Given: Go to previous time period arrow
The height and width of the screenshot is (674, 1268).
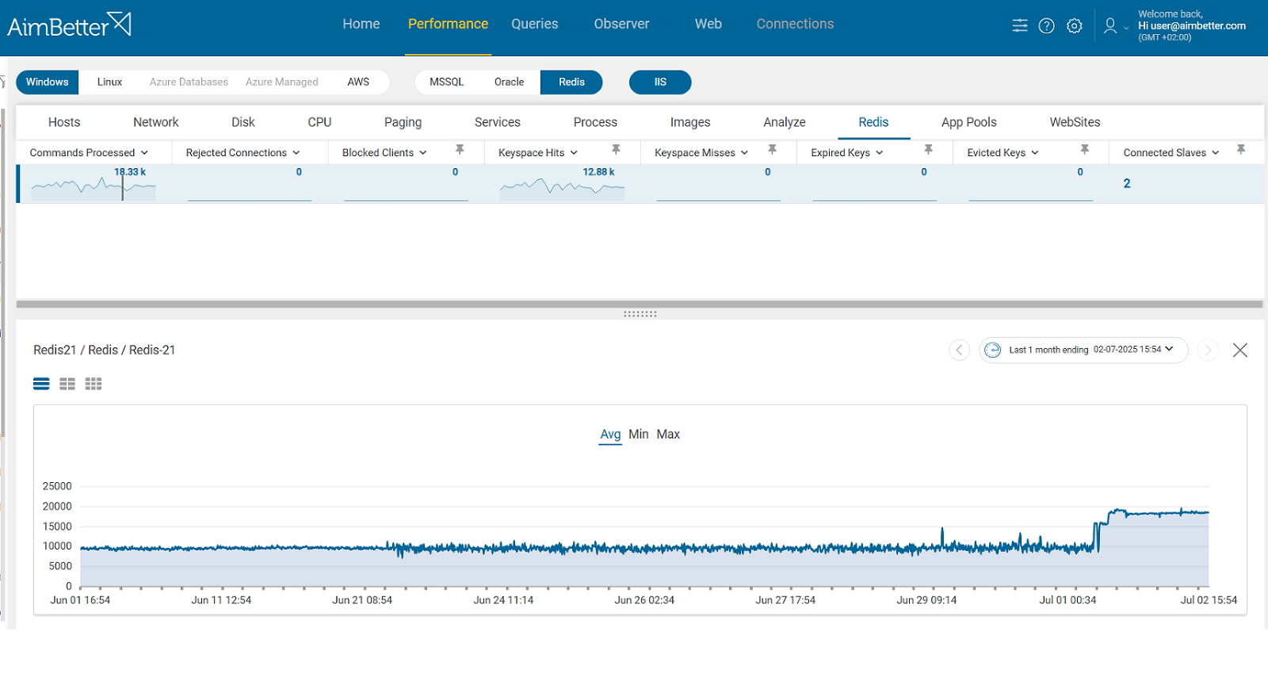Looking at the screenshot, I should click(x=959, y=350).
